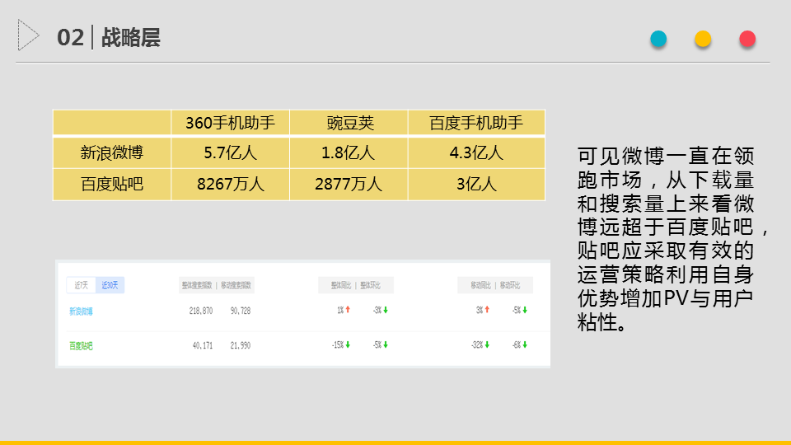Click the 218,870 search index value
791x445 pixels.
click(x=201, y=311)
